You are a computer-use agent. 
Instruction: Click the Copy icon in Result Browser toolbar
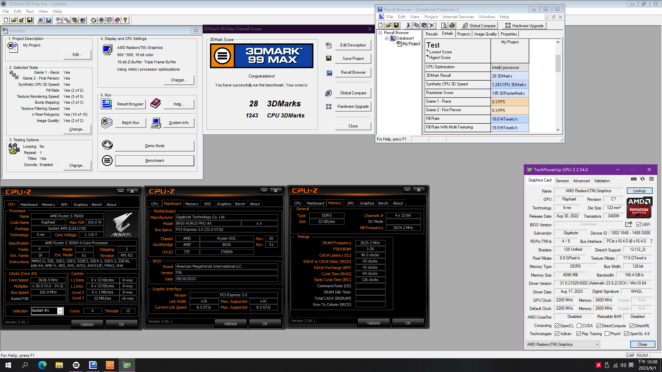click(416, 25)
